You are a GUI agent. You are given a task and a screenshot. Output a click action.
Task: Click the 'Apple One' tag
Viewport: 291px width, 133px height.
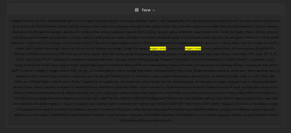[x=103, y=65]
